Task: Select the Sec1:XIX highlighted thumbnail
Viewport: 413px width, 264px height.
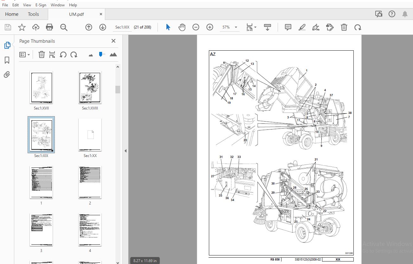Action: coord(41,135)
